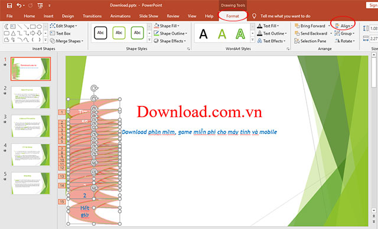Click animation order marker 15 on slide
Image resolution: width=378 pixels, height=229 pixels.
click(61, 202)
